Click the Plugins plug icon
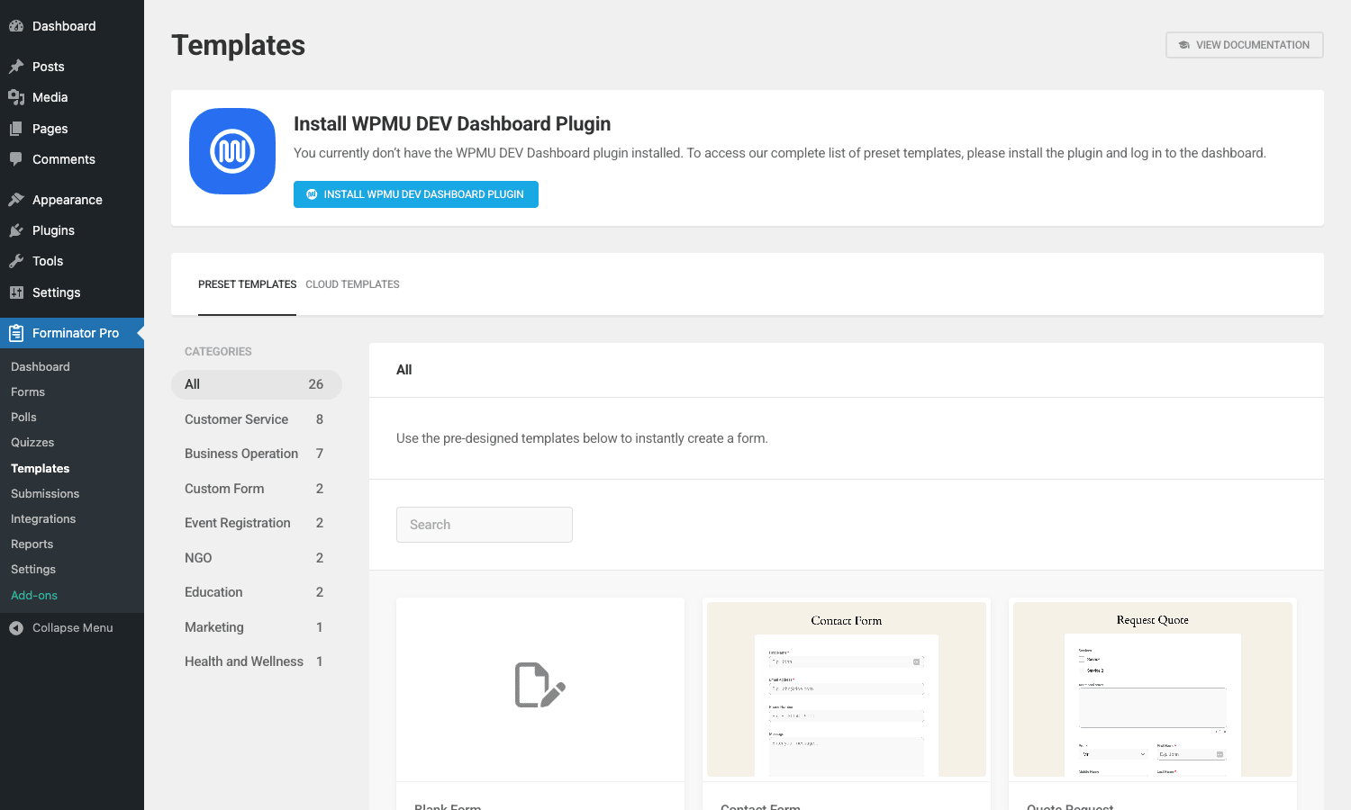Image resolution: width=1351 pixels, height=810 pixels. 16,230
